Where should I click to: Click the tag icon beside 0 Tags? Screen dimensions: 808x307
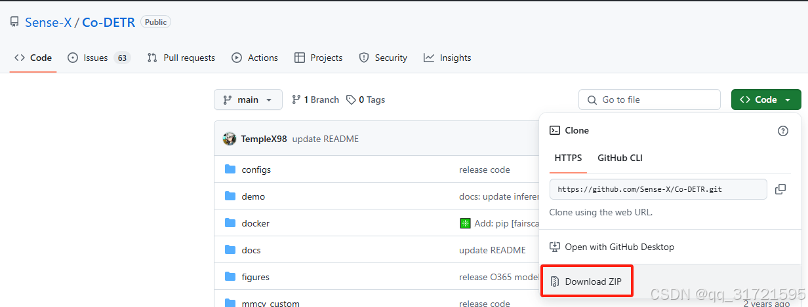click(x=352, y=99)
